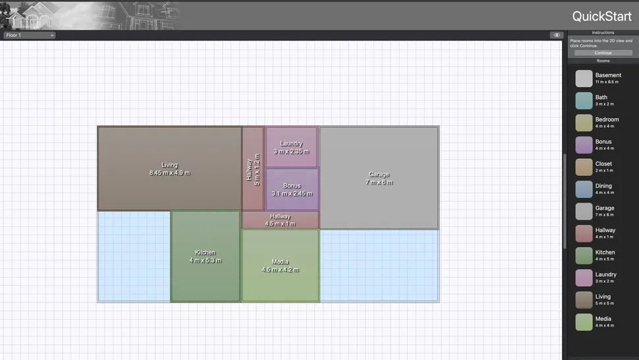Click the Rooms panel vertical scrollbar
This screenshot has width=639, height=360.
[x=565, y=198]
